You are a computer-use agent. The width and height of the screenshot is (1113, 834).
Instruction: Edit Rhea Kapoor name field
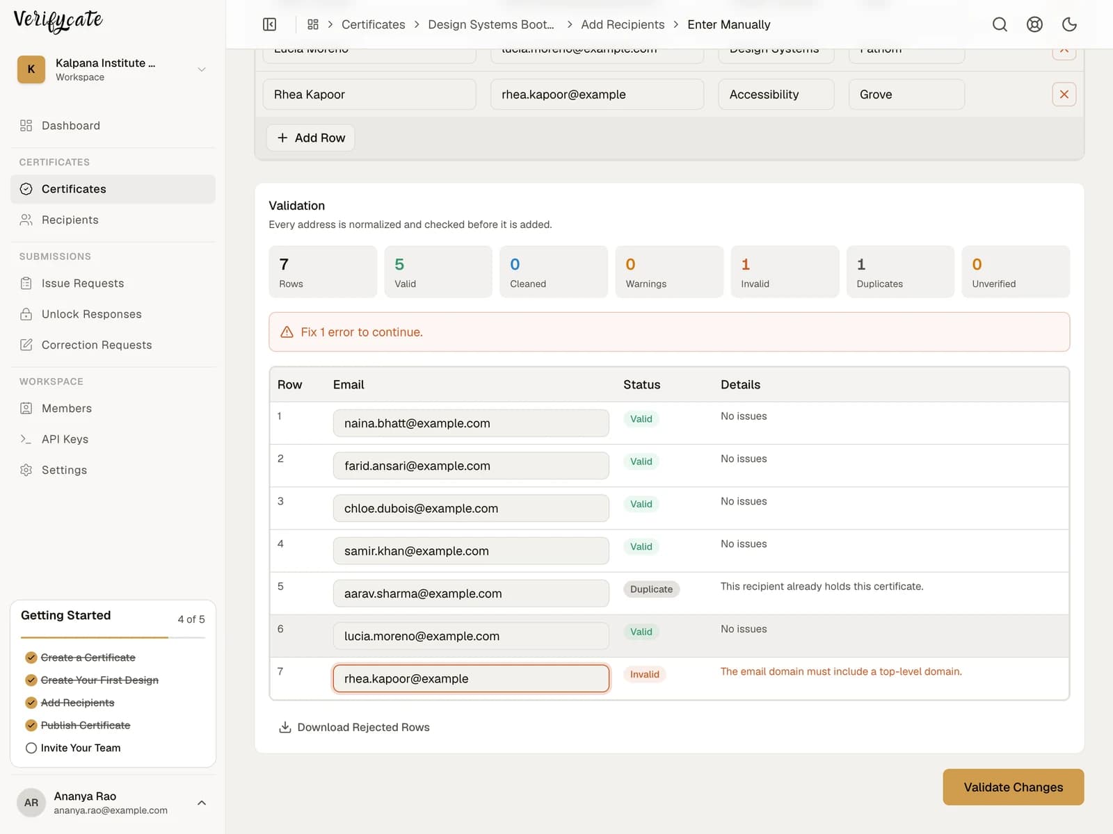tap(369, 95)
